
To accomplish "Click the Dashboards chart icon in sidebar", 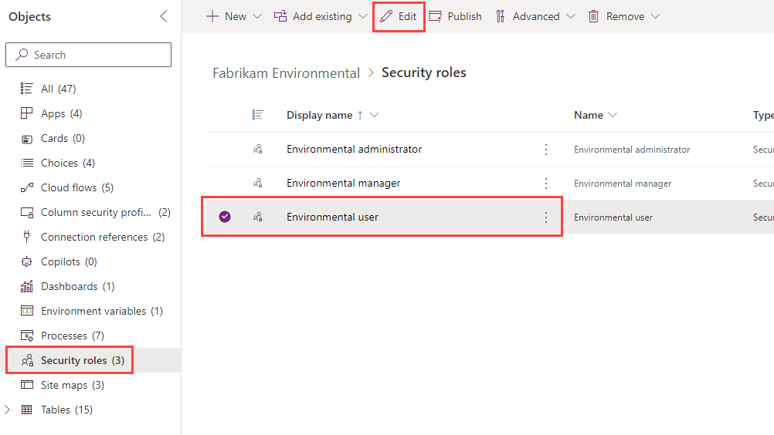I will [x=27, y=286].
